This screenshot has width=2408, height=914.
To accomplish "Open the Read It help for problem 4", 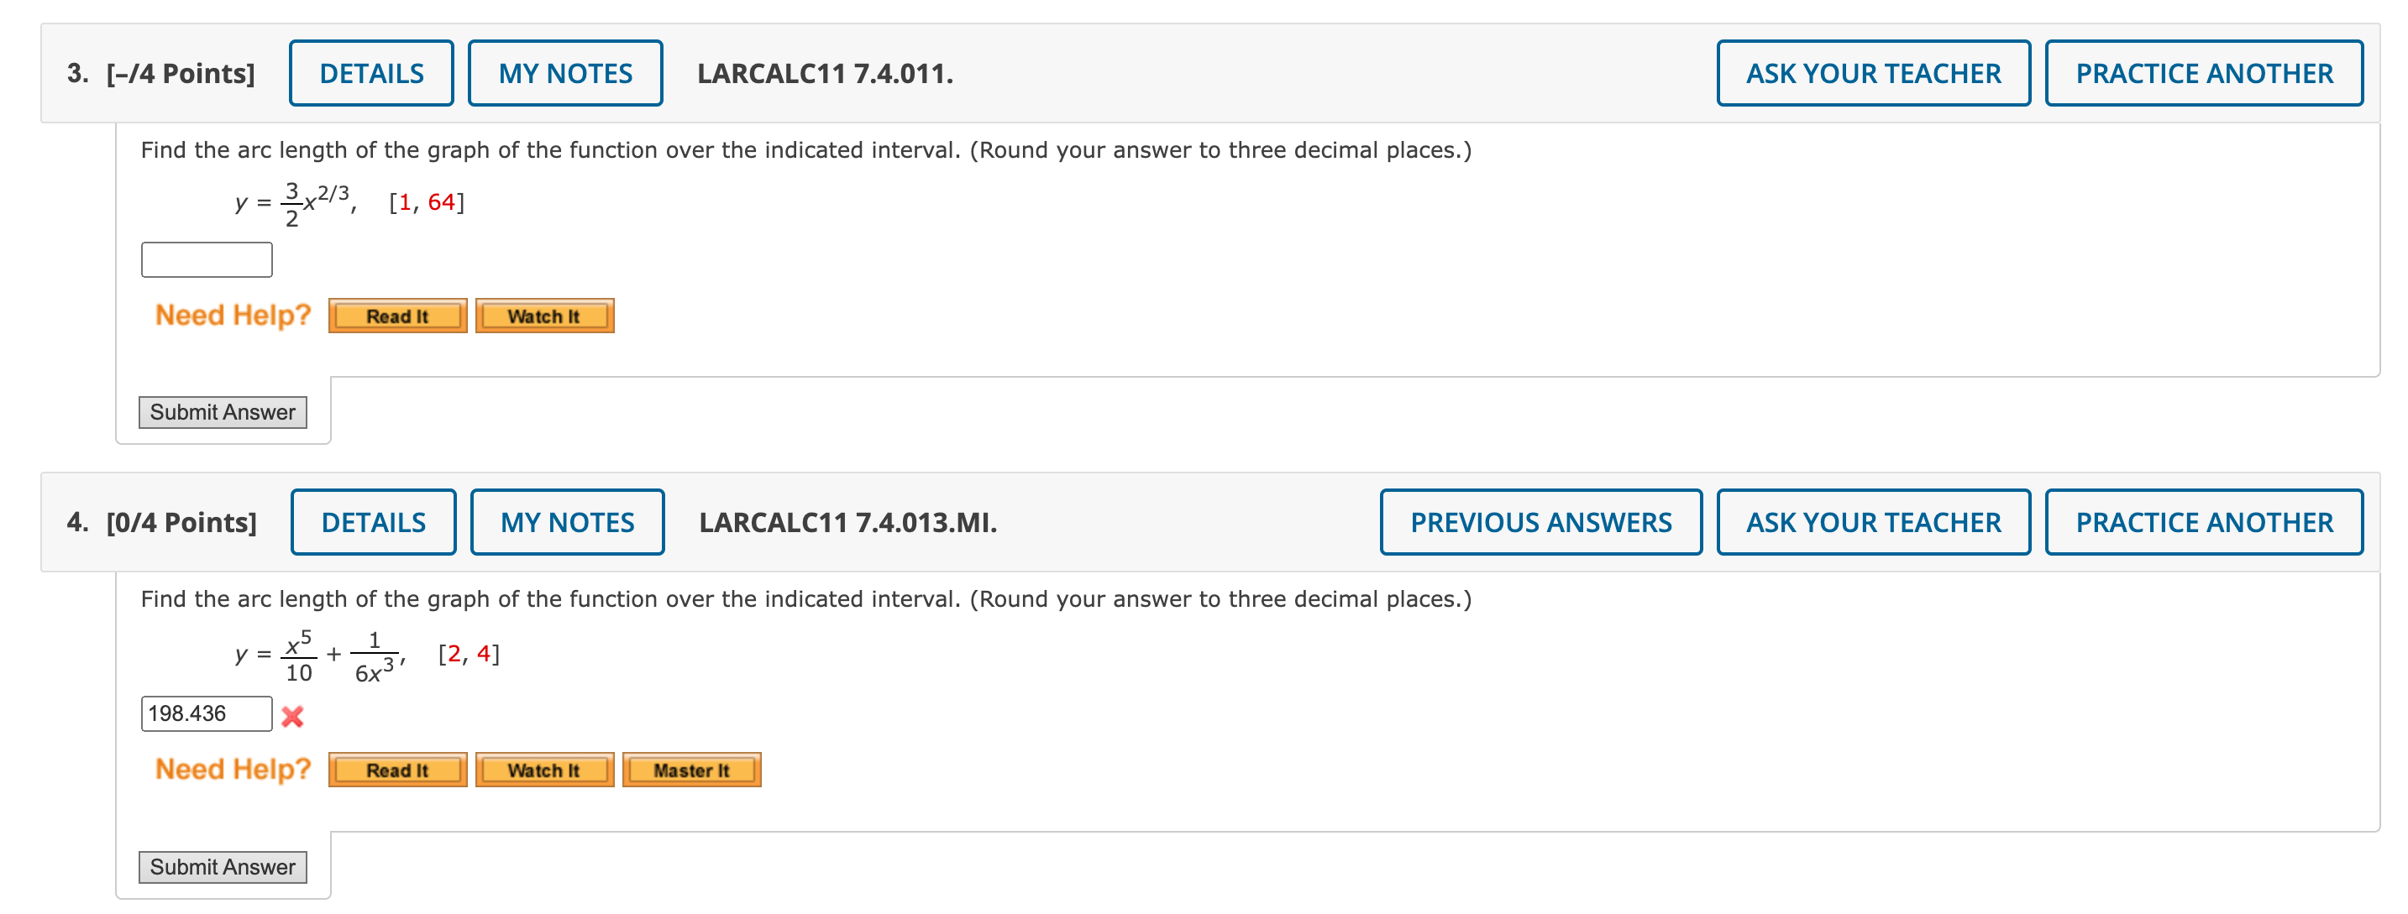I will pos(396,769).
